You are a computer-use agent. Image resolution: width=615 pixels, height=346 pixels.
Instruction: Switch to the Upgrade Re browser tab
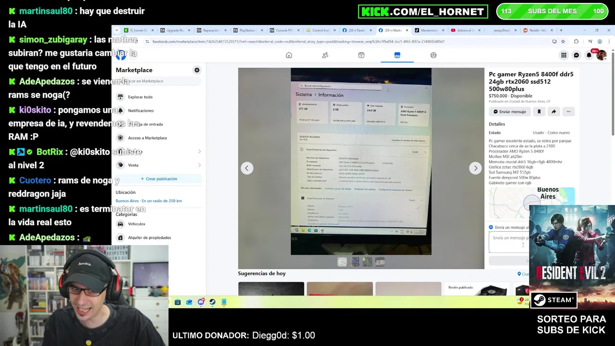pos(175,30)
